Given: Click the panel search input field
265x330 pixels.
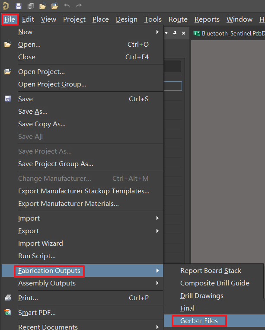Looking at the screenshot, I should click(x=172, y=67).
